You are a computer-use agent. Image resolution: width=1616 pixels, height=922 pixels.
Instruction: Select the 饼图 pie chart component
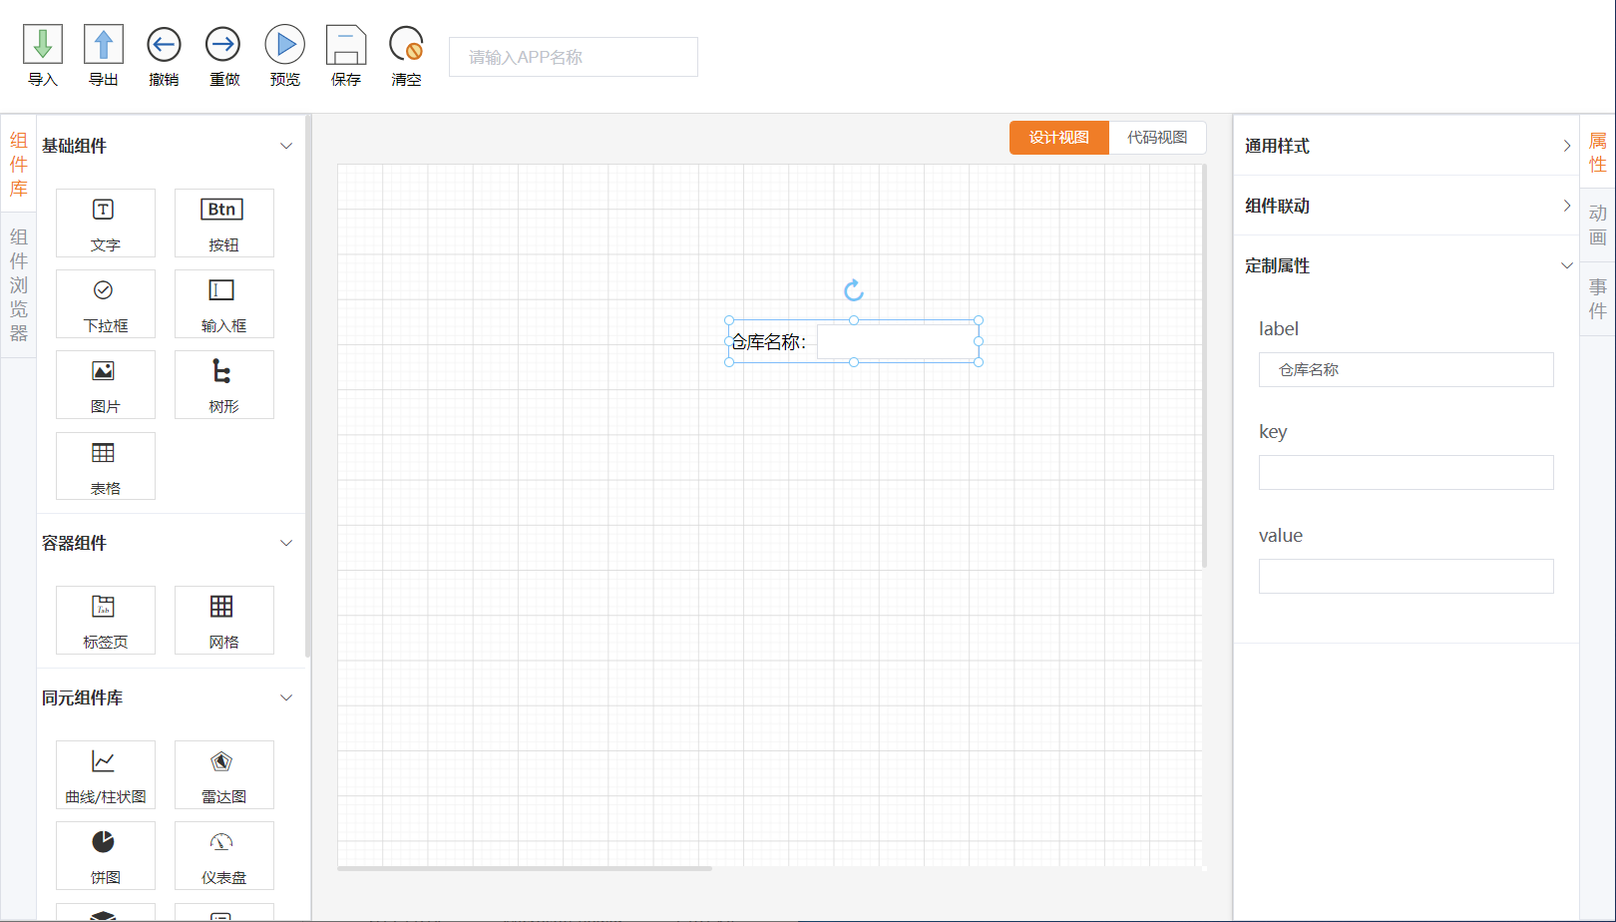click(106, 855)
